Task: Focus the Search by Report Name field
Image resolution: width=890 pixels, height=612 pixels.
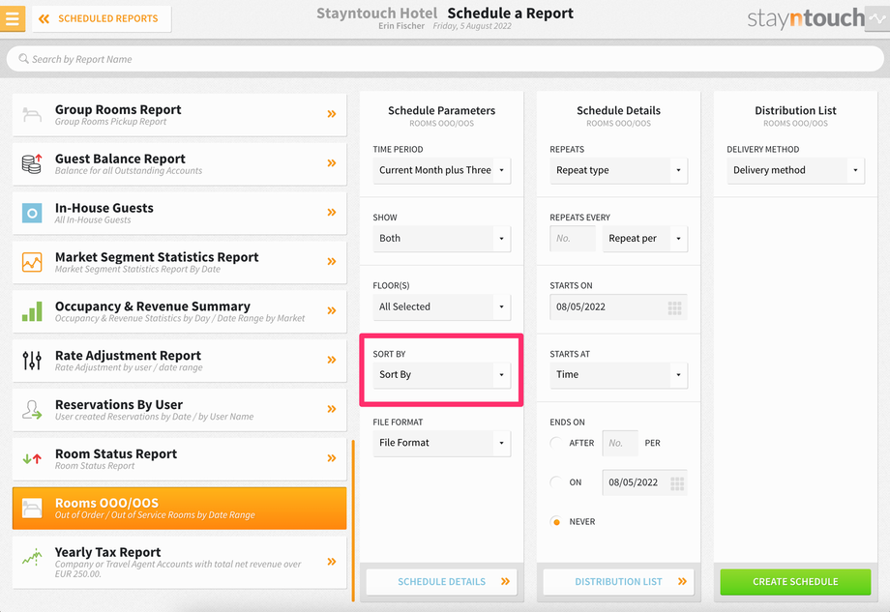Action: click(x=445, y=59)
